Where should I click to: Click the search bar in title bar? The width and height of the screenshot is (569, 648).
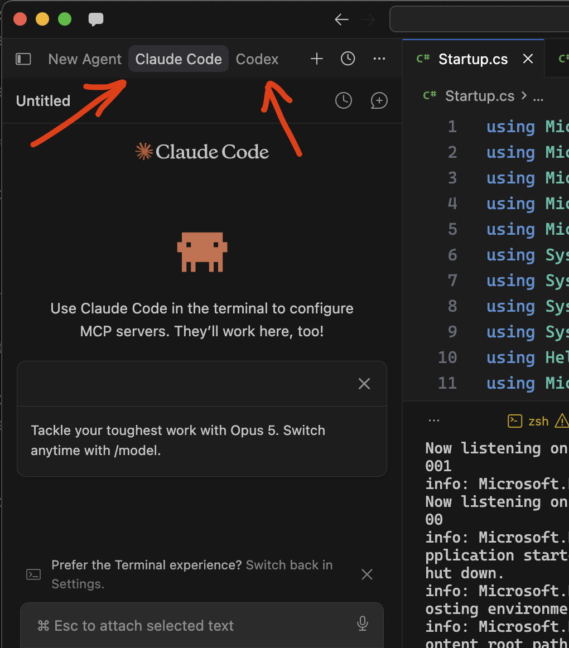coord(479,19)
